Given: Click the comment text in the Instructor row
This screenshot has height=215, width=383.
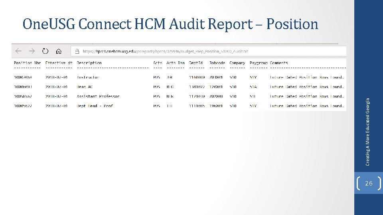Looking at the screenshot, I should (x=307, y=77).
